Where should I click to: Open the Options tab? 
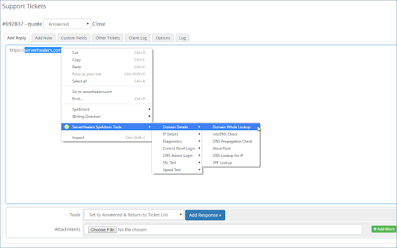pyautogui.click(x=163, y=38)
